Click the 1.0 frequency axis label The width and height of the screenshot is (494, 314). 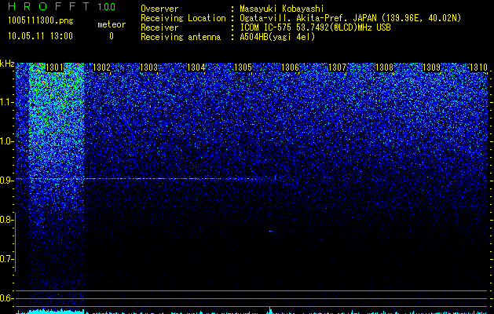(x=6, y=141)
